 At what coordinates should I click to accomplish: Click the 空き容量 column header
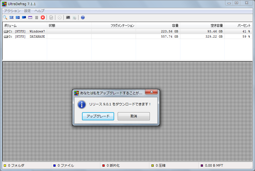pos(202,26)
